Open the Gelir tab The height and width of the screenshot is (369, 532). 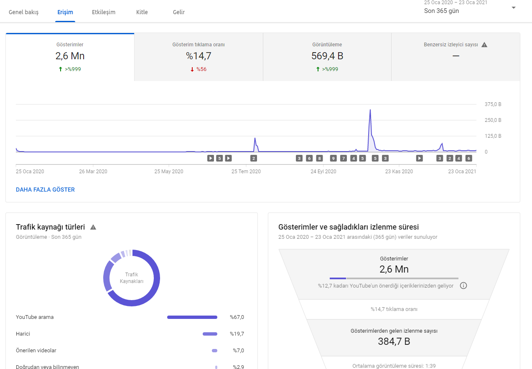pyautogui.click(x=179, y=12)
